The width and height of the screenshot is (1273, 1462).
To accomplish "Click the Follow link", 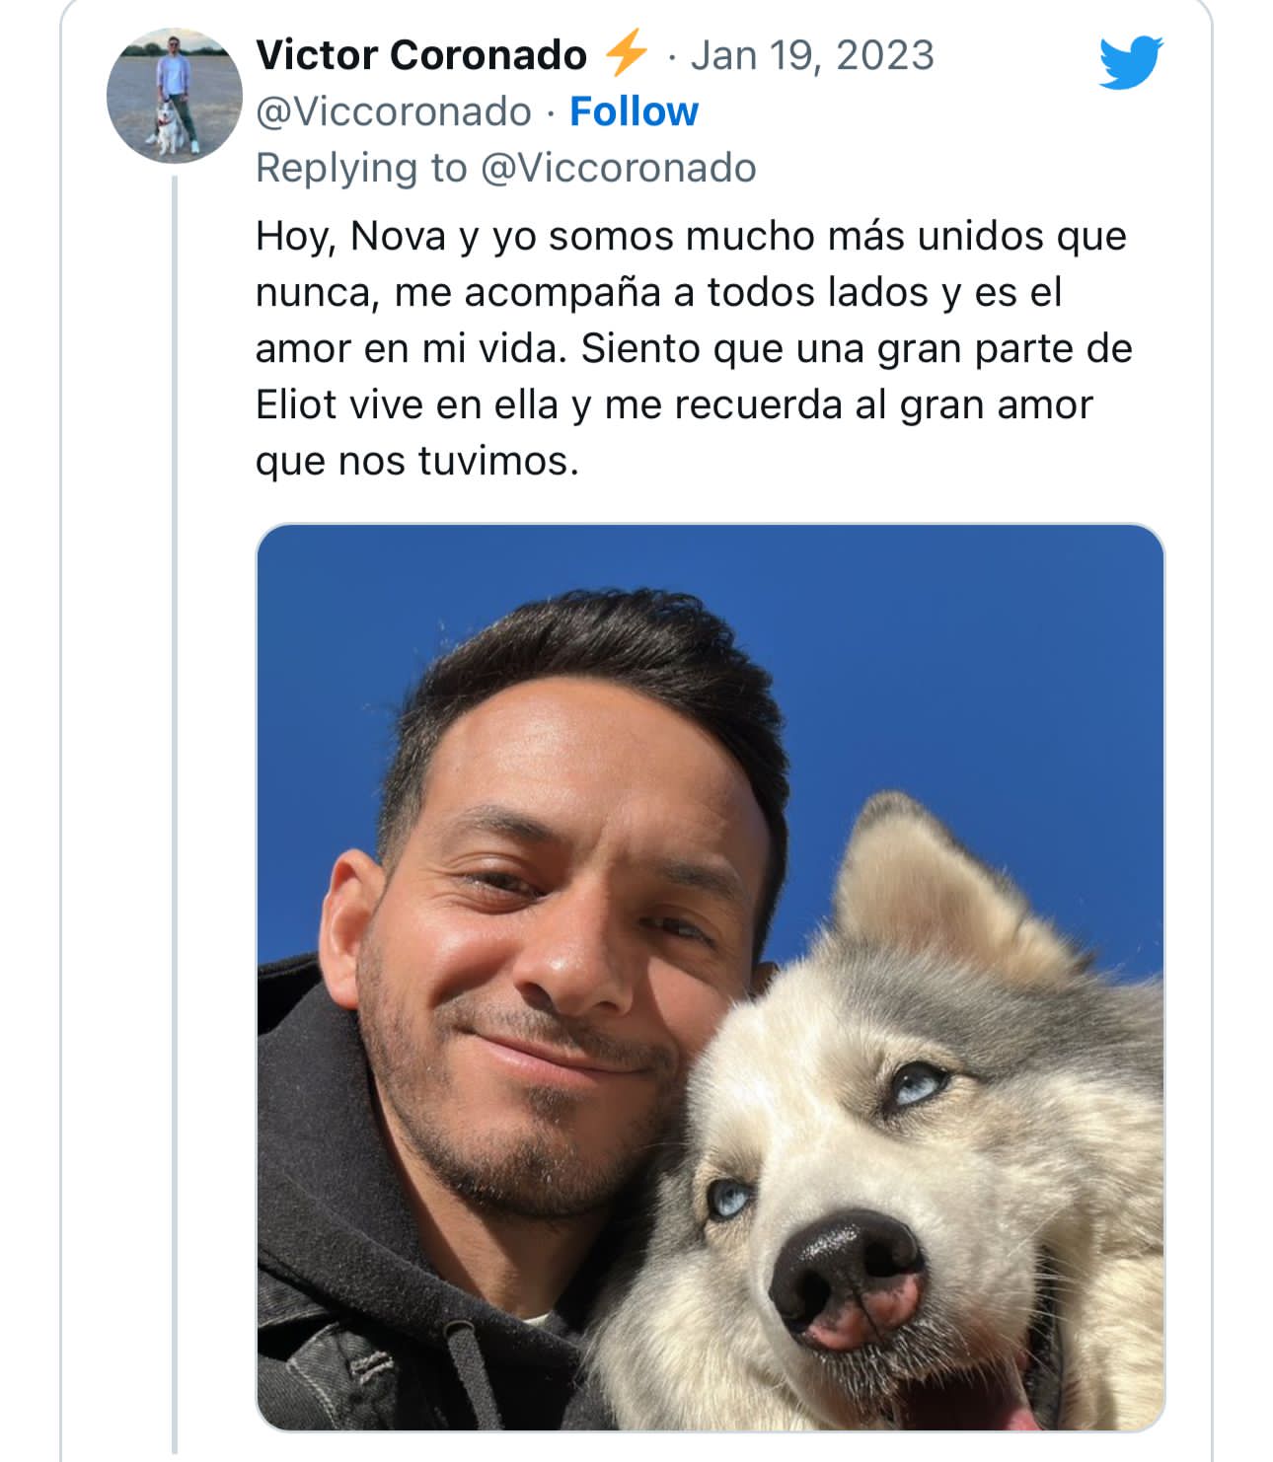I will [634, 111].
